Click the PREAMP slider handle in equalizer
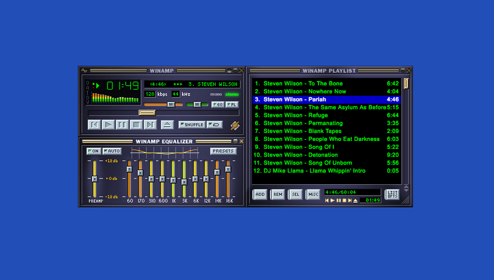Viewport: 494px width, 280px height. 94,179
